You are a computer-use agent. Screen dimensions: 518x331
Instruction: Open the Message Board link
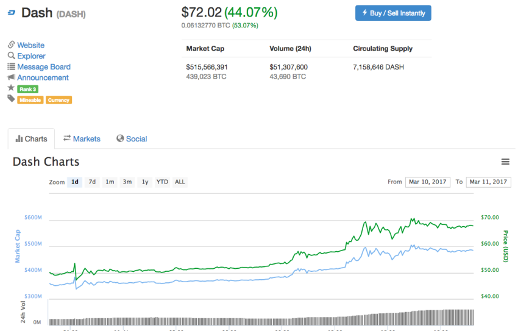[44, 67]
